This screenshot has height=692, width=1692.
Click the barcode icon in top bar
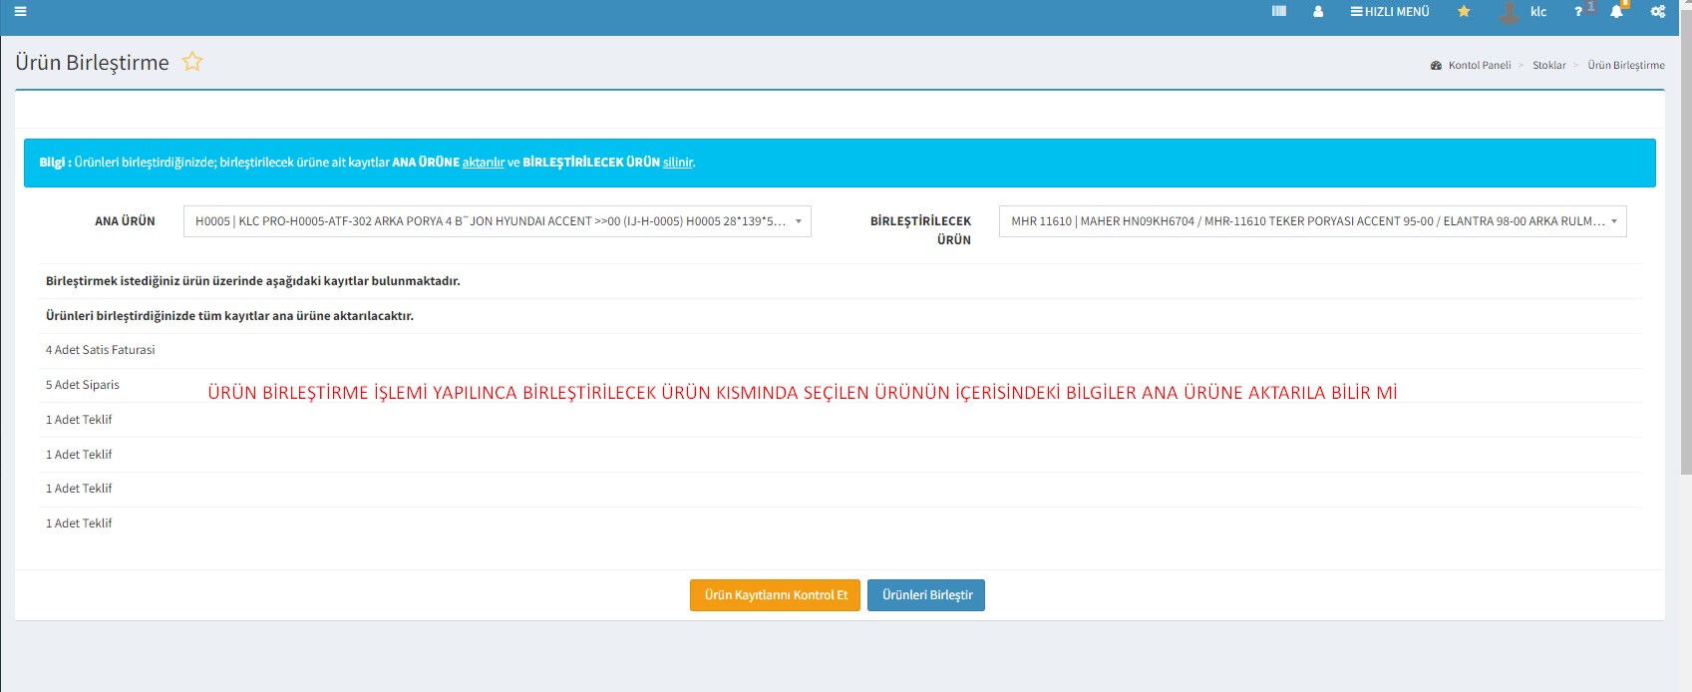click(1279, 12)
